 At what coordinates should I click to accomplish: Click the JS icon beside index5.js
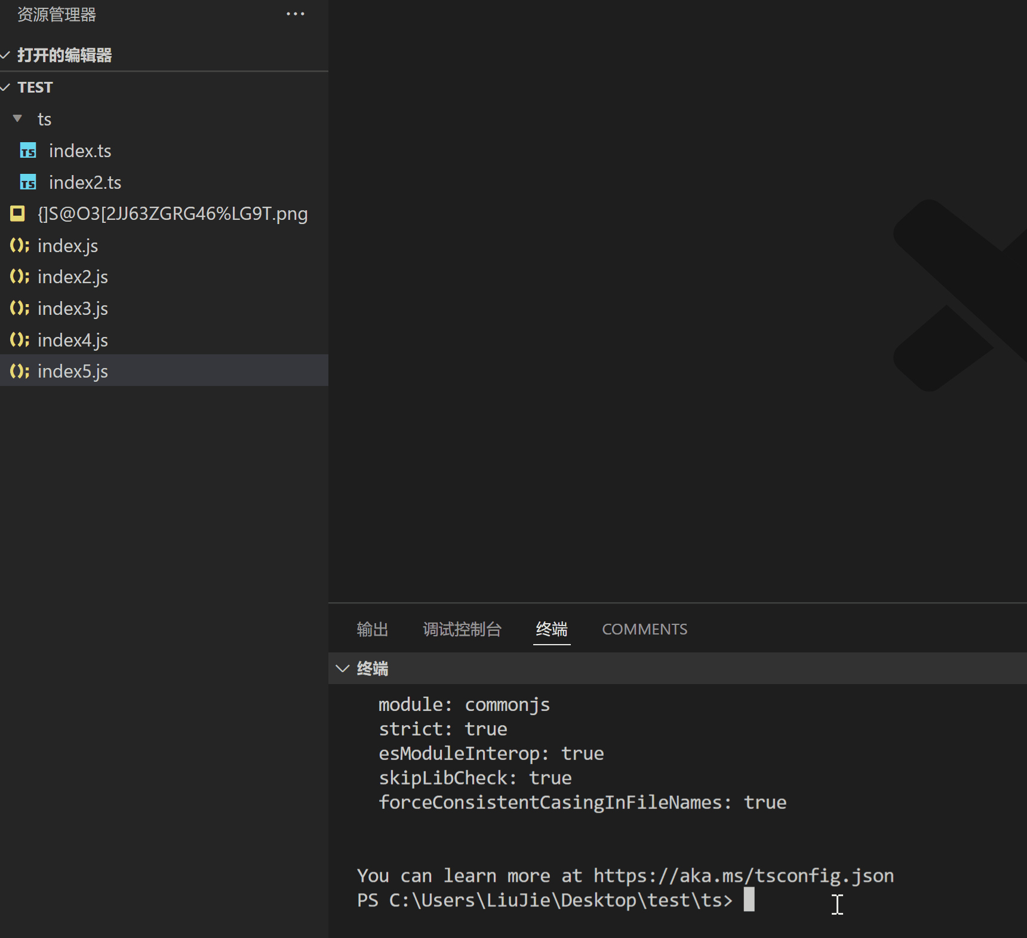(20, 371)
